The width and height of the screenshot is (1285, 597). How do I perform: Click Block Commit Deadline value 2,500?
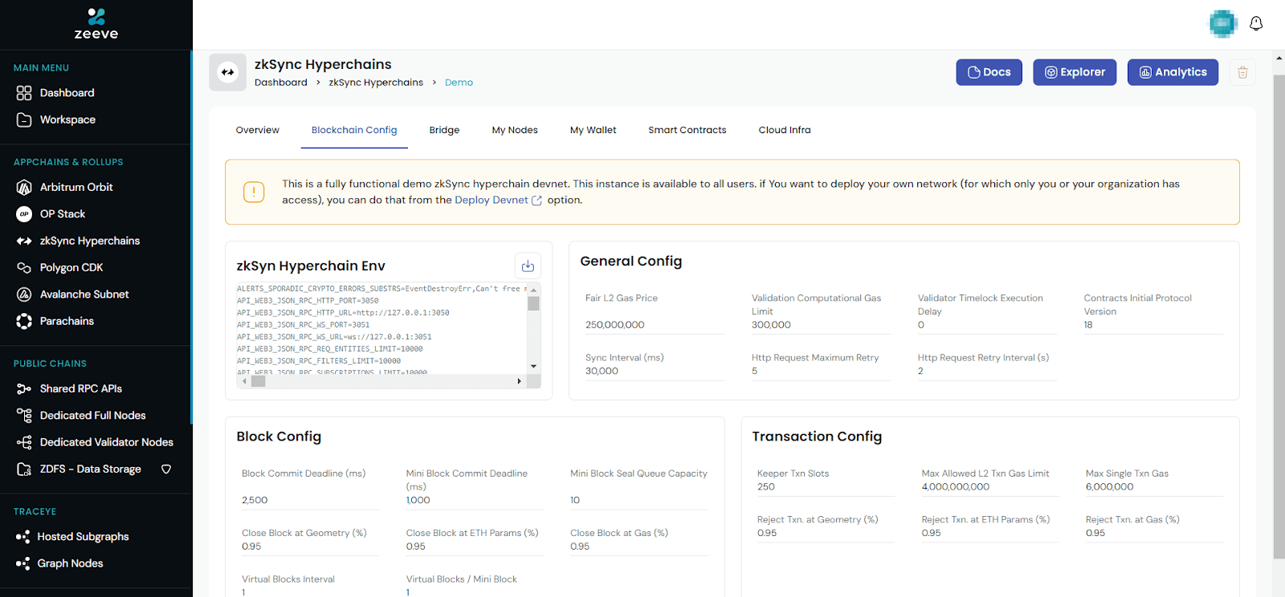[255, 500]
